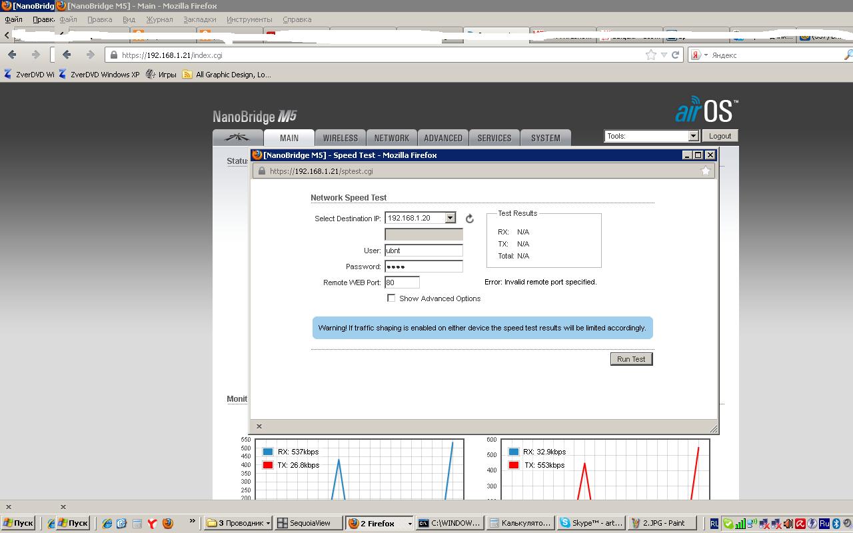The image size is (853, 533).
Task: Click the magnifier icon in the Яндекс search box
Action: click(x=848, y=55)
